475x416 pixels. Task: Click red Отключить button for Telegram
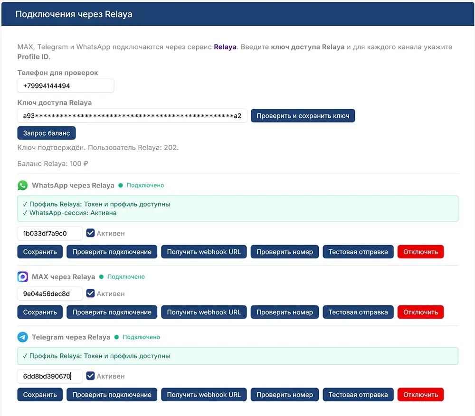tap(420, 395)
